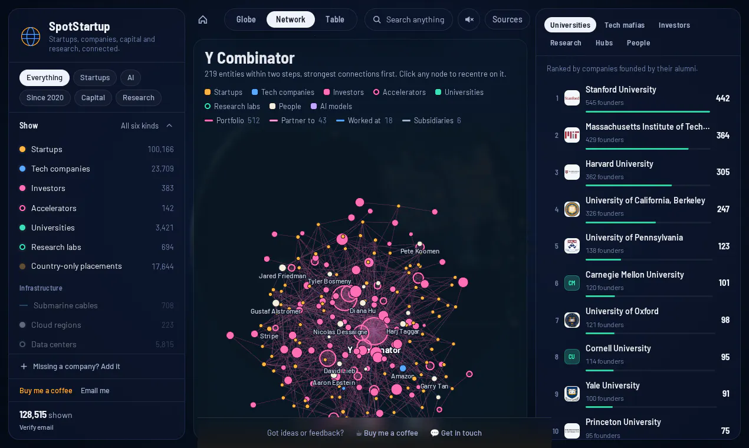
Task: Open the Investors ranking tab
Action: 674,25
